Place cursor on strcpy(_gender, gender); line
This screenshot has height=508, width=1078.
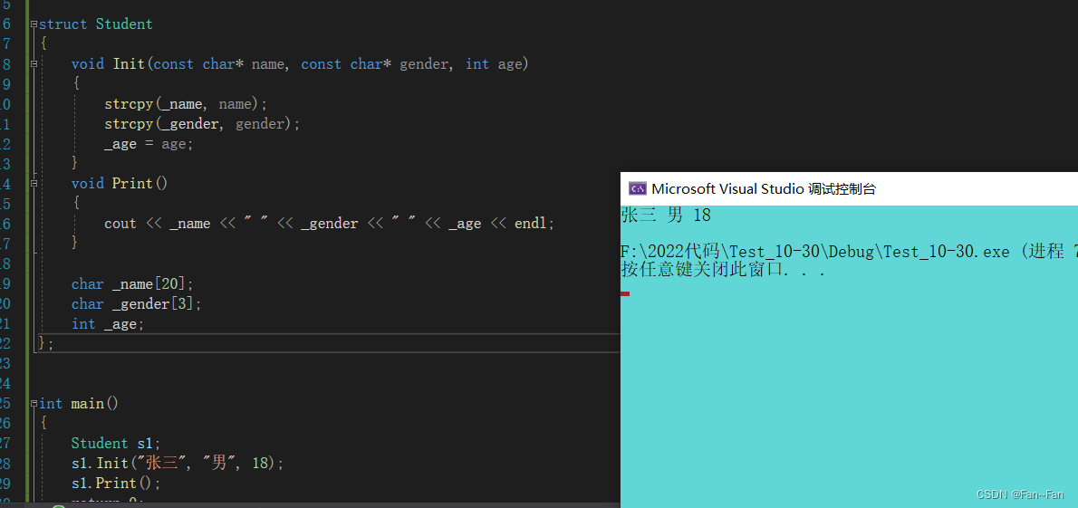click(x=202, y=124)
